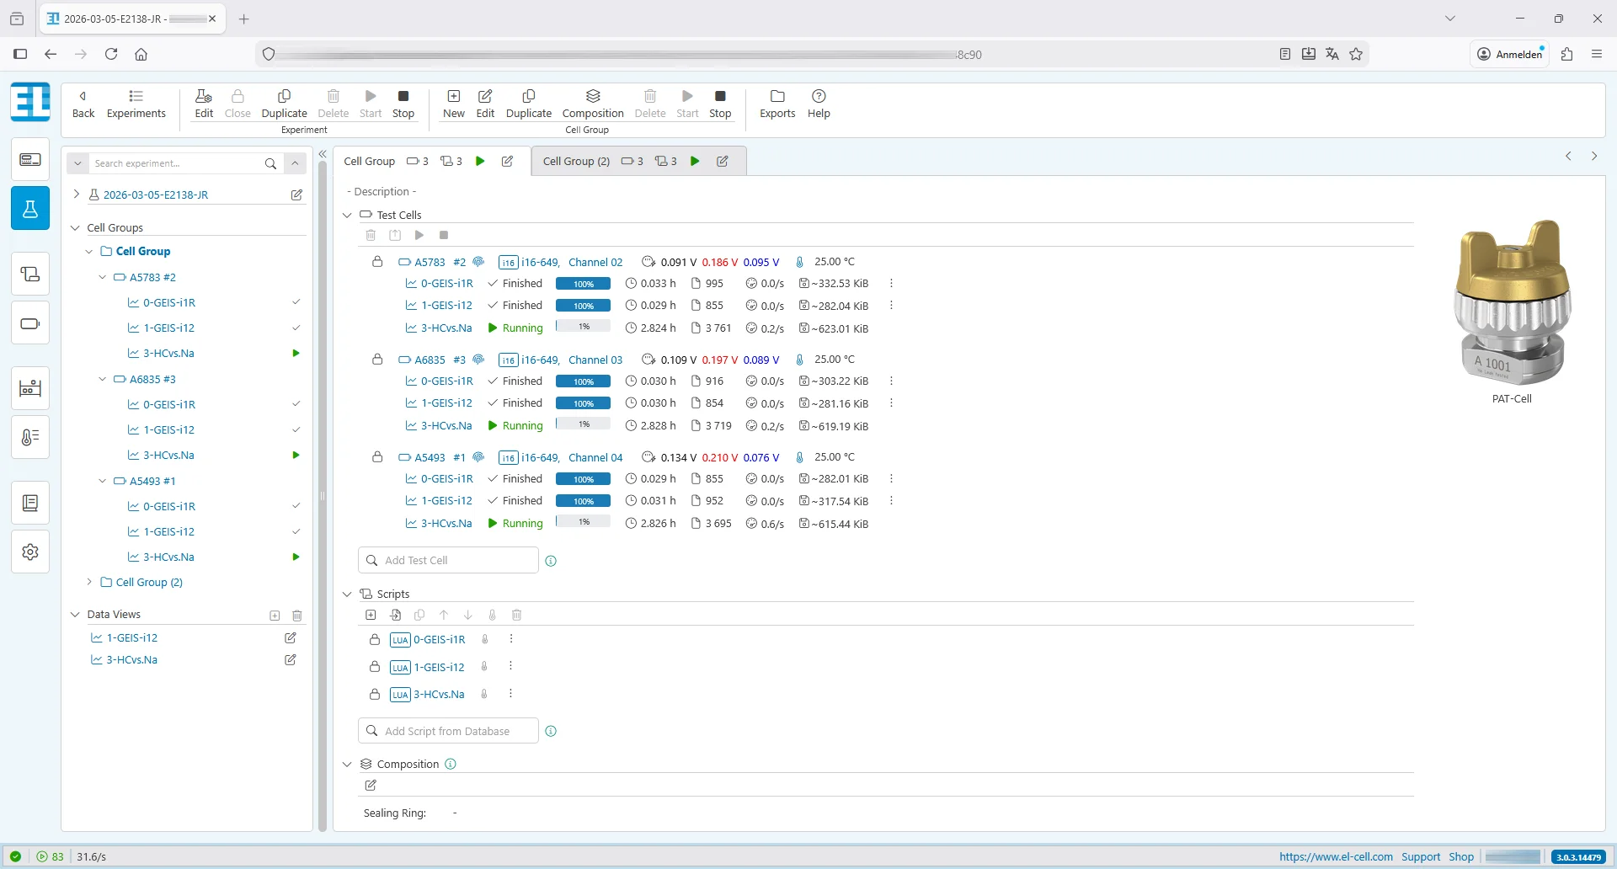Expand the Cell Group (2) folder
Screen dimensions: 1617x869
tap(89, 582)
